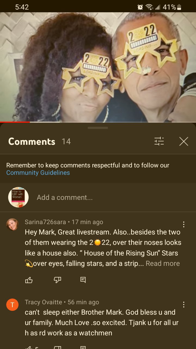Open Tracy Ovaitte's orange T avatar
196x349 pixels.
click(12, 305)
